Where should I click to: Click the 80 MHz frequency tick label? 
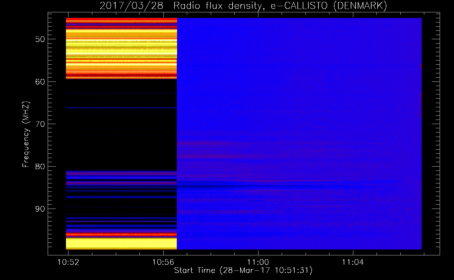(x=40, y=167)
